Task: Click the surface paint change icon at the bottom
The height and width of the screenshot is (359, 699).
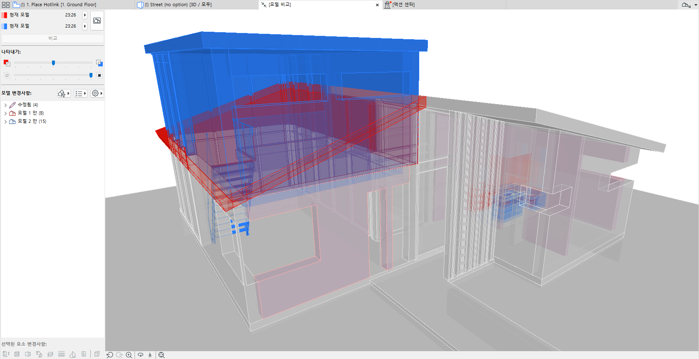Action: coord(39,354)
